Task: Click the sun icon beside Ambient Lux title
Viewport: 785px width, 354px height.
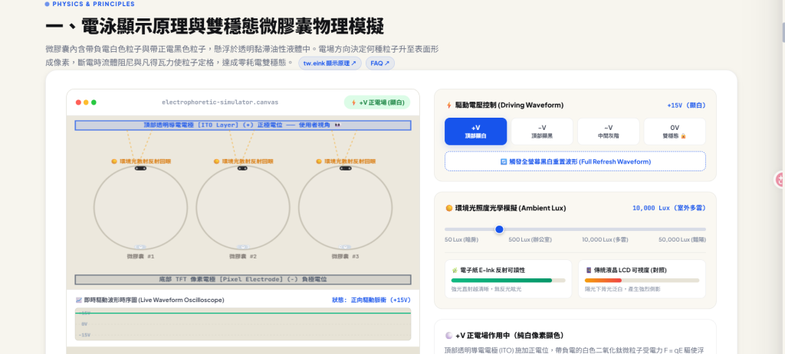Action: click(449, 208)
